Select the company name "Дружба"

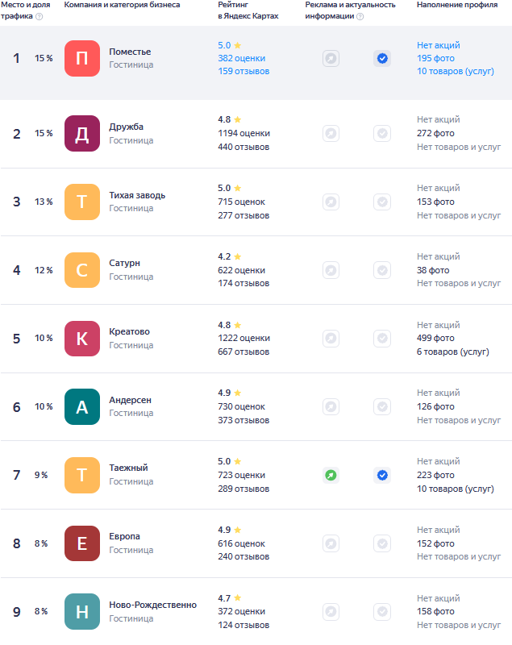[x=127, y=127]
